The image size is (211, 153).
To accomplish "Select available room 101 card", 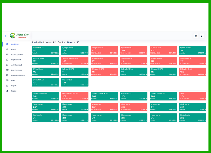I will point(45,50).
